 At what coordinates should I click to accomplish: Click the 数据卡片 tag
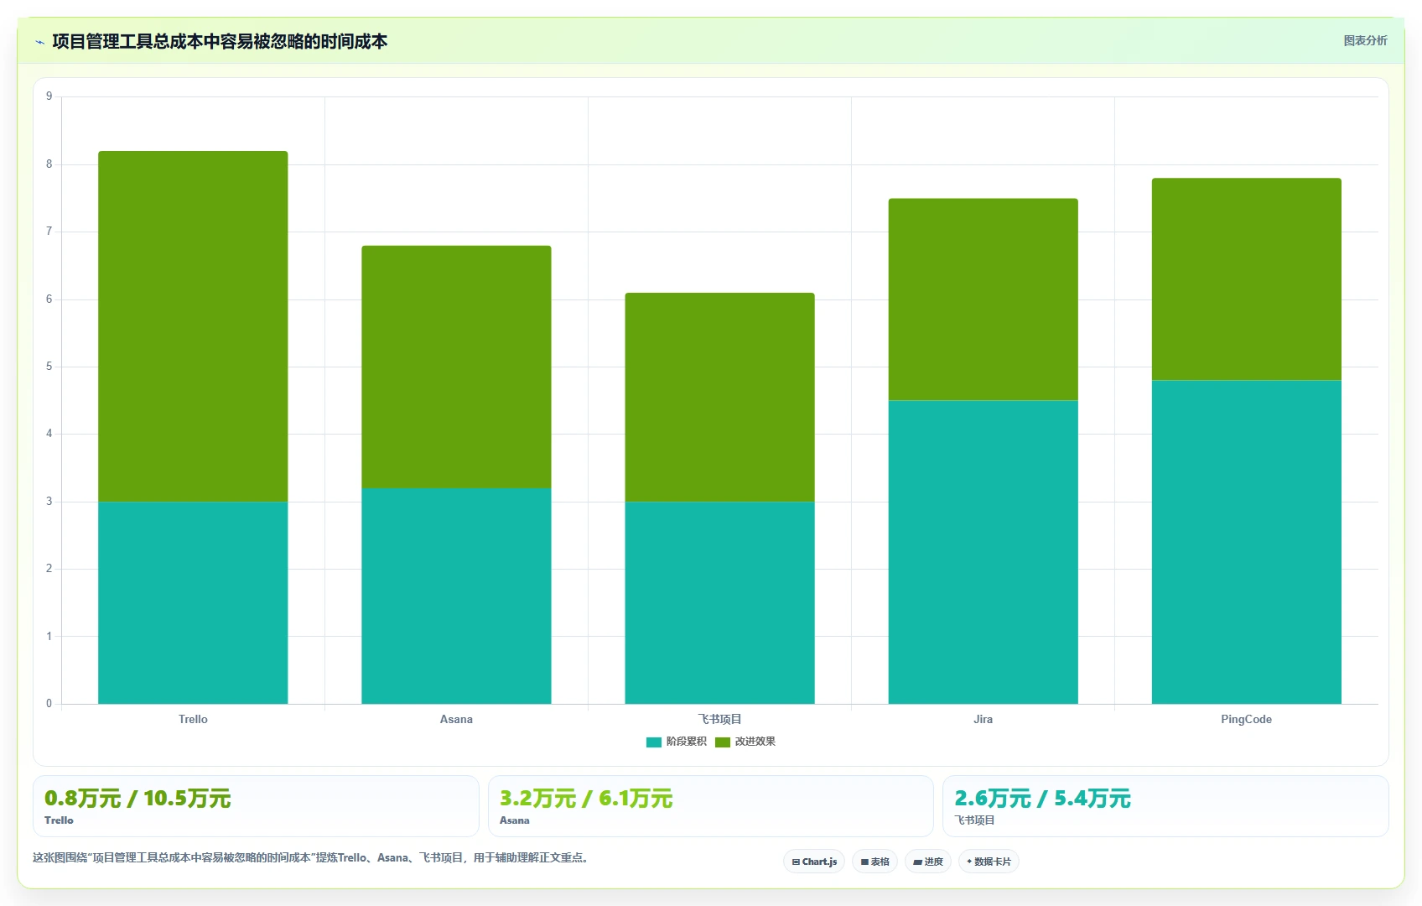989,862
